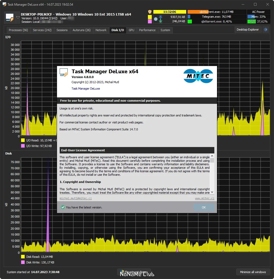274x279 pixels.
Task: Go to the Autoruns (26) tab
Action: point(81,30)
